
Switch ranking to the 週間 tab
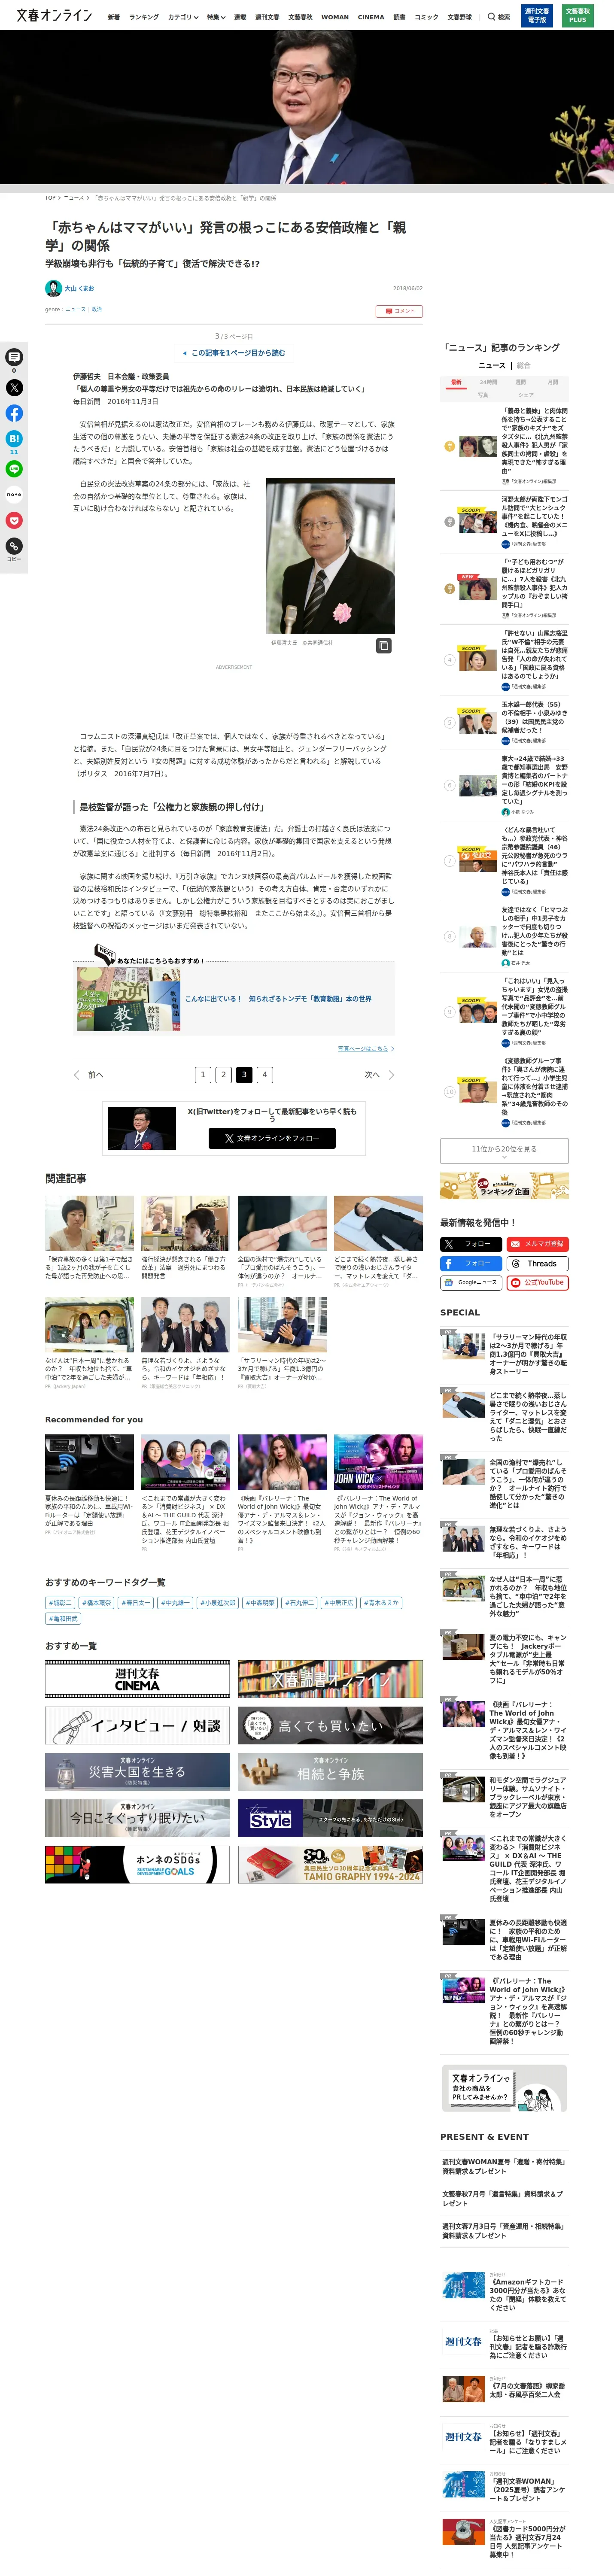coord(520,382)
